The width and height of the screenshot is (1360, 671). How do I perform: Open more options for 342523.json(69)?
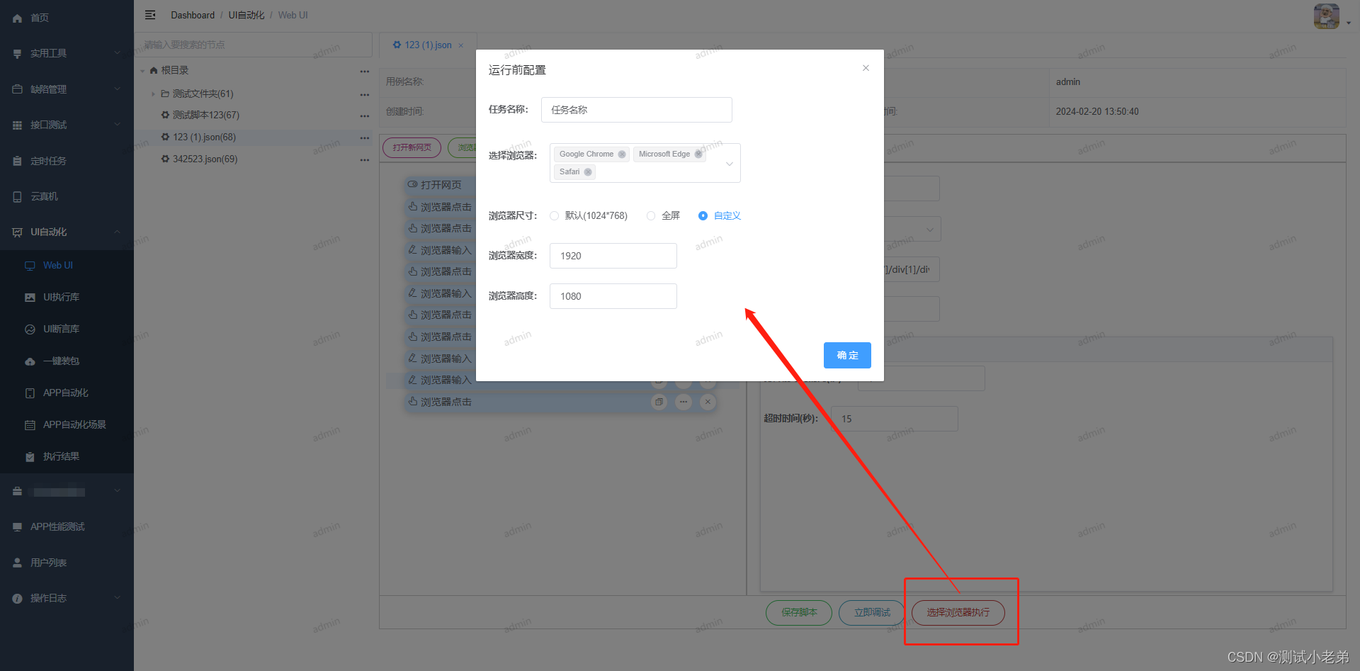[364, 159]
